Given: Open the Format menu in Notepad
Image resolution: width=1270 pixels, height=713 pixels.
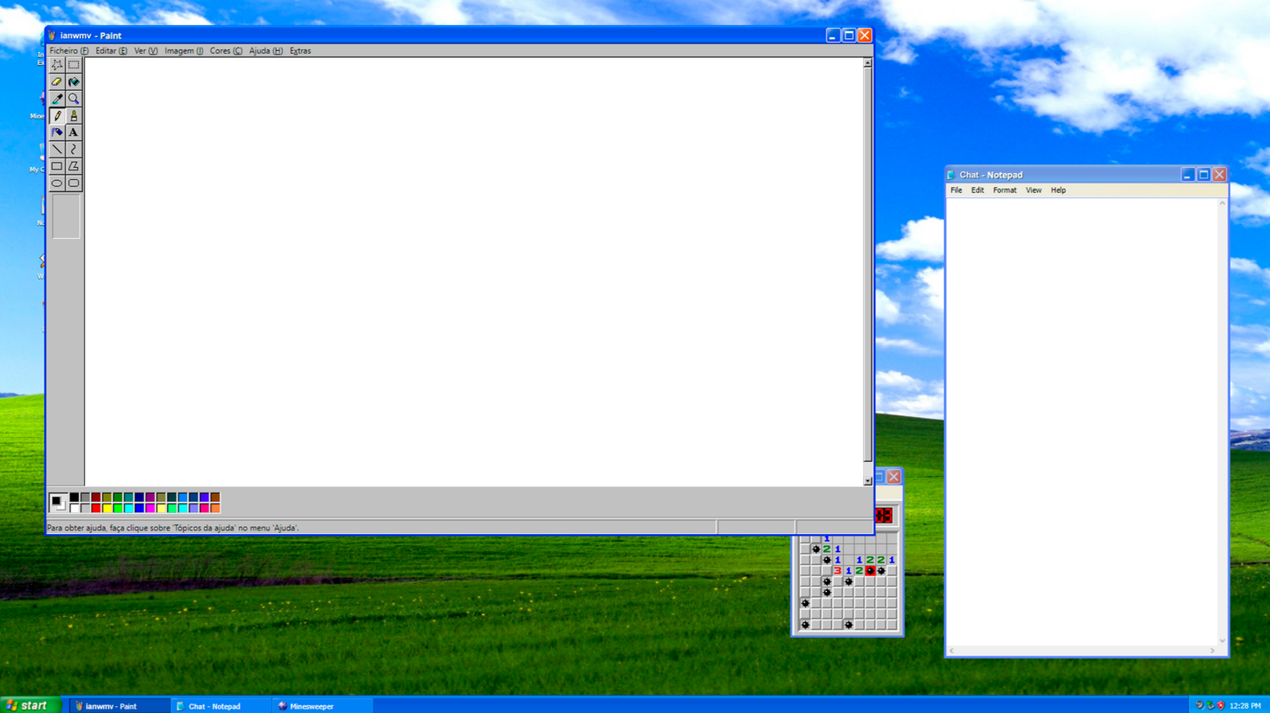Looking at the screenshot, I should [1004, 190].
